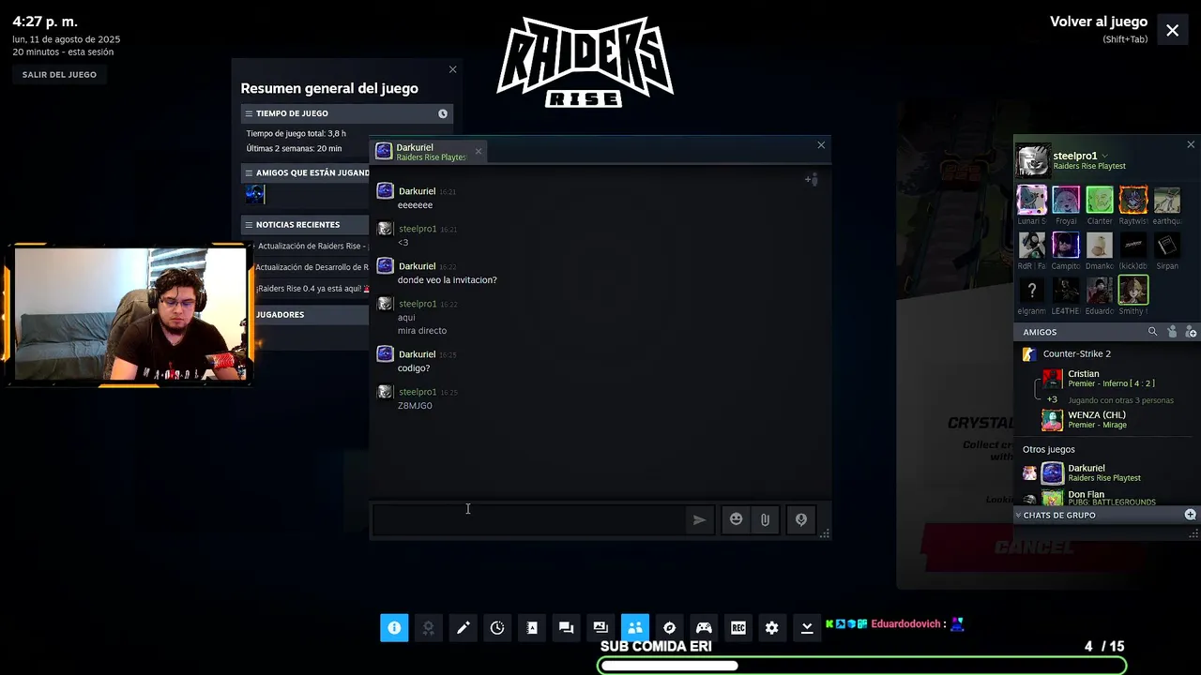
Task: Click the clock icon in Tiempo de juego
Action: pos(443,113)
